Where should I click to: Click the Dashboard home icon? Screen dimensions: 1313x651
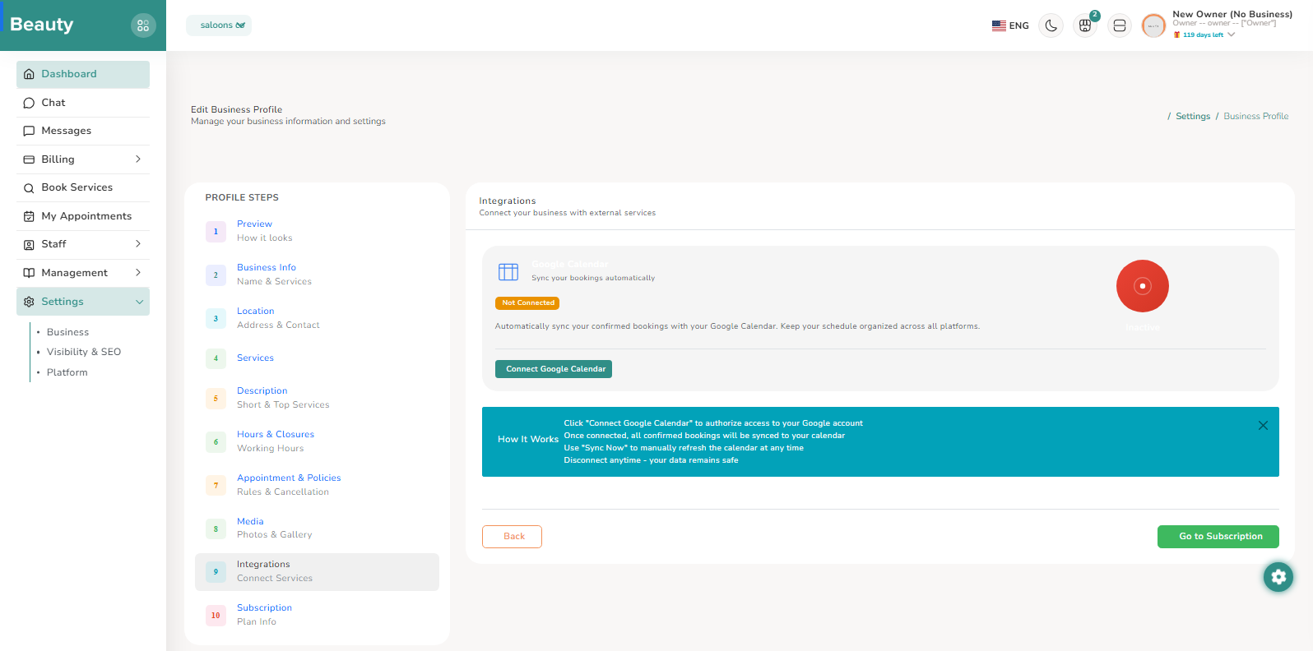[x=29, y=74]
